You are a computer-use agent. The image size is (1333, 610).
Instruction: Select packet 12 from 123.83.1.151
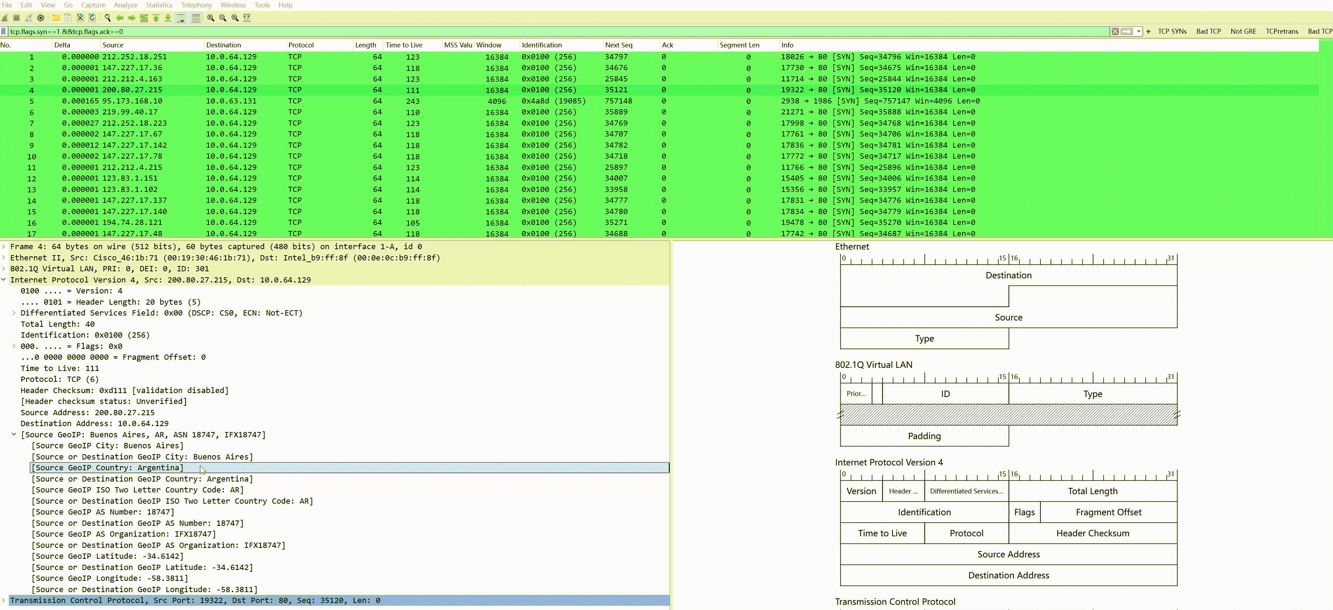pyautogui.click(x=659, y=178)
